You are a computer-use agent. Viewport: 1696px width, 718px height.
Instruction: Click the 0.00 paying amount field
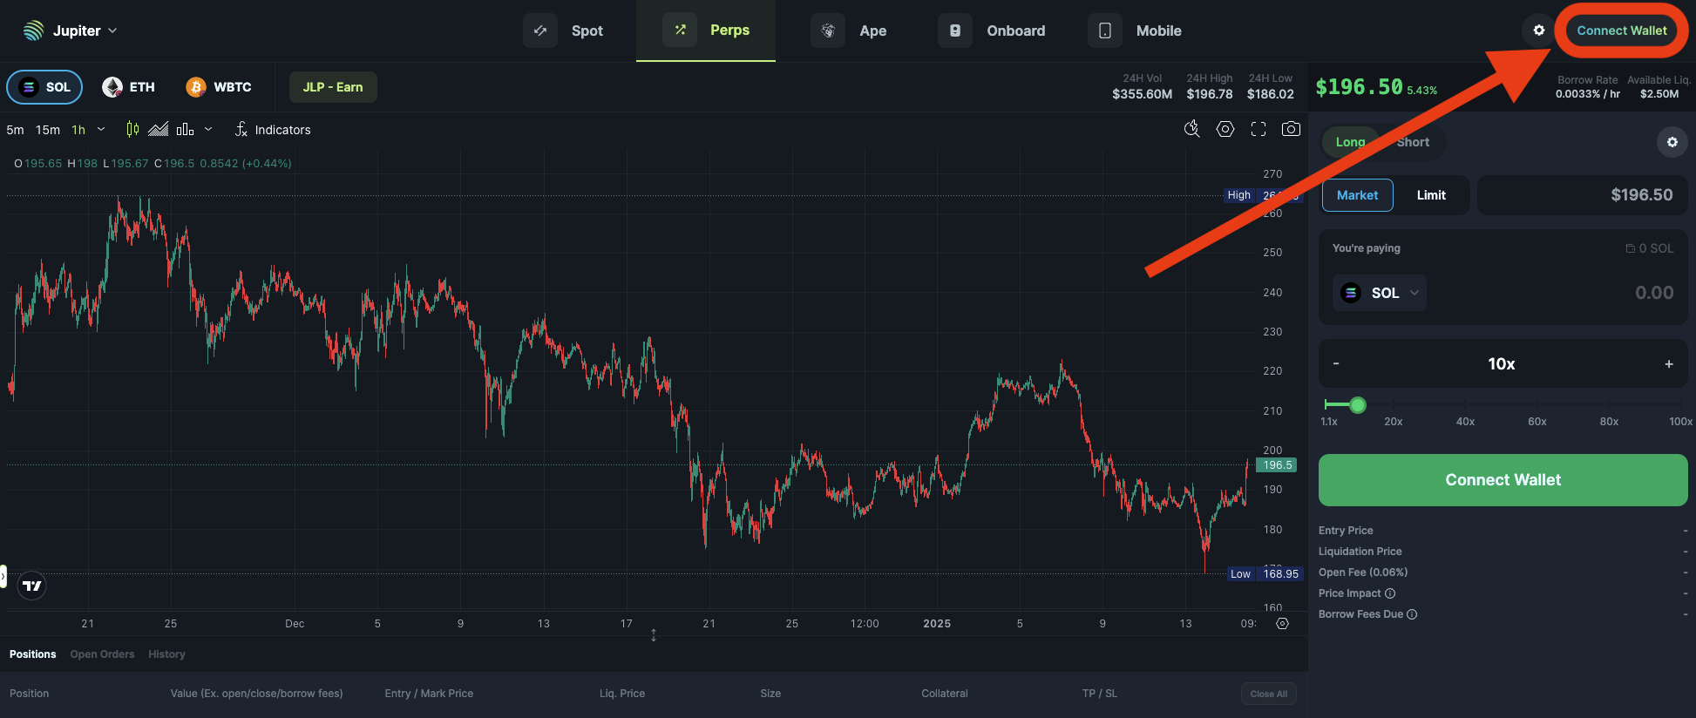coord(1654,293)
